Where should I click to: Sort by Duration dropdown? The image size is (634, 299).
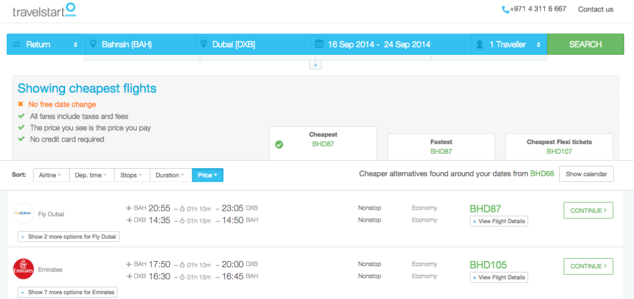pos(170,175)
